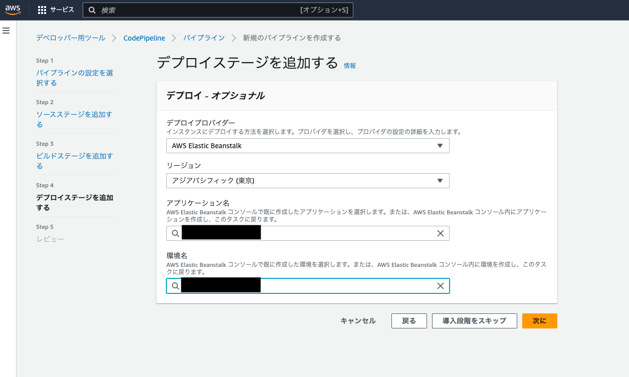
Task: Click 新規のパイプラインを作成する breadcrumb text
Action: (x=292, y=38)
